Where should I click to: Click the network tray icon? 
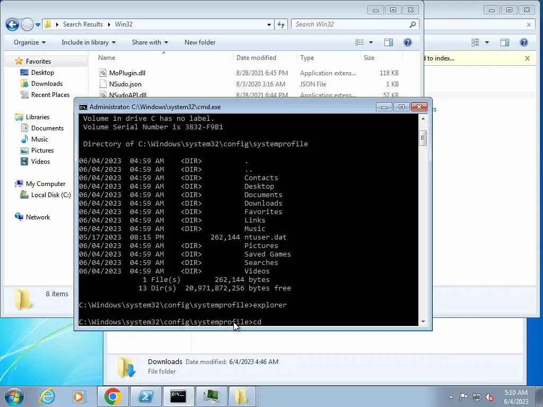click(x=477, y=396)
